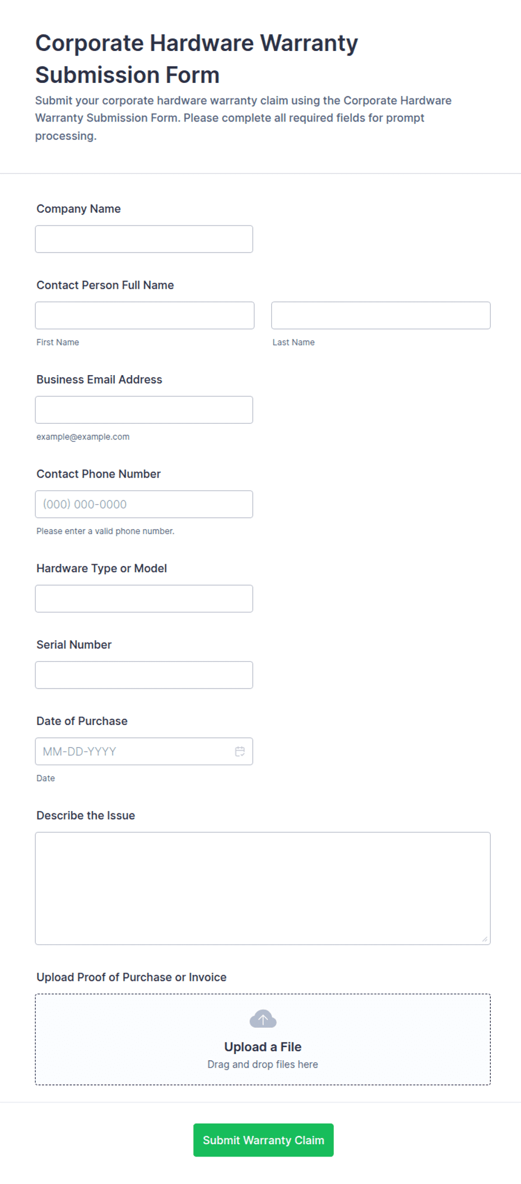
Task: Click the Serial Number input box
Action: click(x=144, y=675)
